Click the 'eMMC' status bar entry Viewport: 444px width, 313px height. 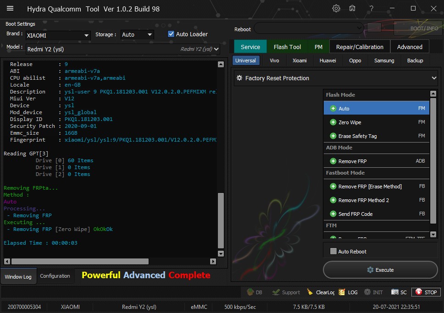(x=199, y=307)
